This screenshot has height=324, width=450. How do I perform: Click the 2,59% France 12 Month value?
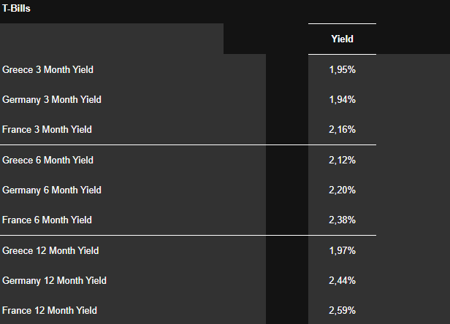[x=342, y=310]
